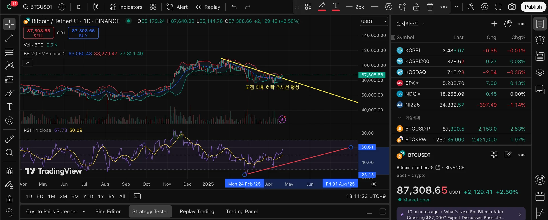The width and height of the screenshot is (548, 220).
Task: Select the ruler measure tool
Action: point(9,139)
